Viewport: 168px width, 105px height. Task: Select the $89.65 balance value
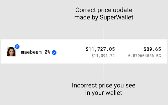point(152,49)
